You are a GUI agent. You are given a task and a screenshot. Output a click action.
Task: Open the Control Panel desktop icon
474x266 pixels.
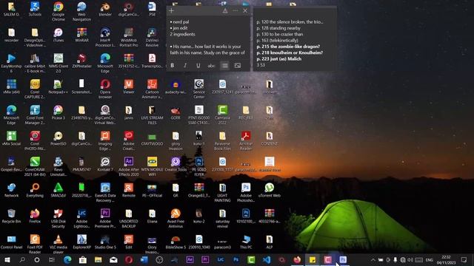coord(12,242)
